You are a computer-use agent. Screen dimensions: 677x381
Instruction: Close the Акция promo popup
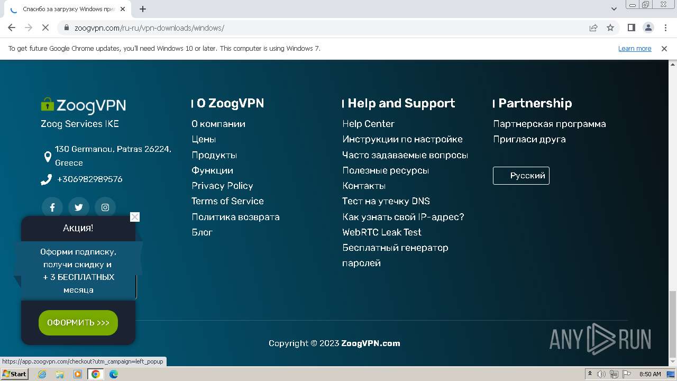135,217
